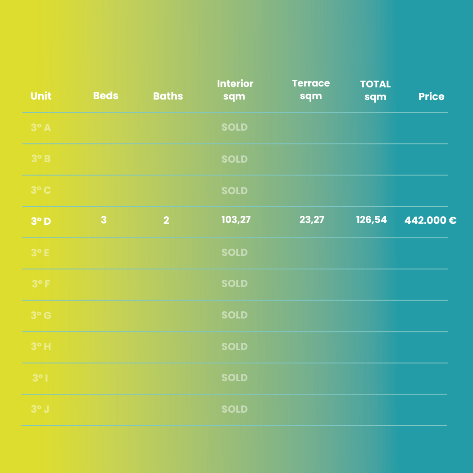The image size is (473, 473).
Task: Click the Terrace sqm header
Action: (x=311, y=90)
